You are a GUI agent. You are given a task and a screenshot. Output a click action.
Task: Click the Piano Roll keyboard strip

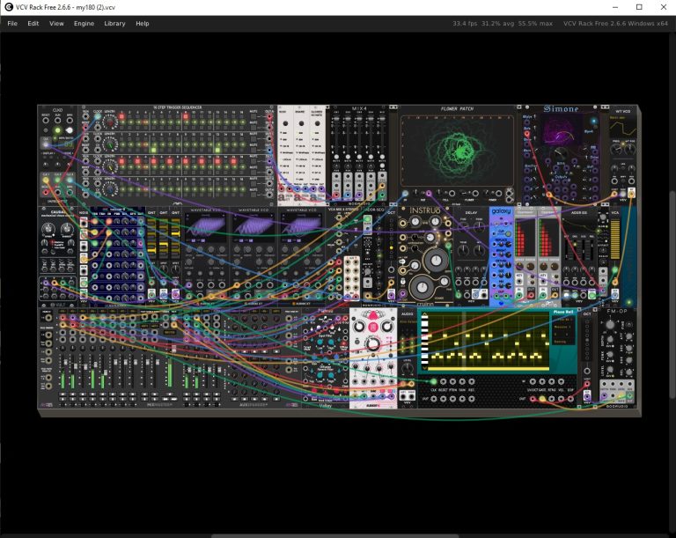(424, 340)
